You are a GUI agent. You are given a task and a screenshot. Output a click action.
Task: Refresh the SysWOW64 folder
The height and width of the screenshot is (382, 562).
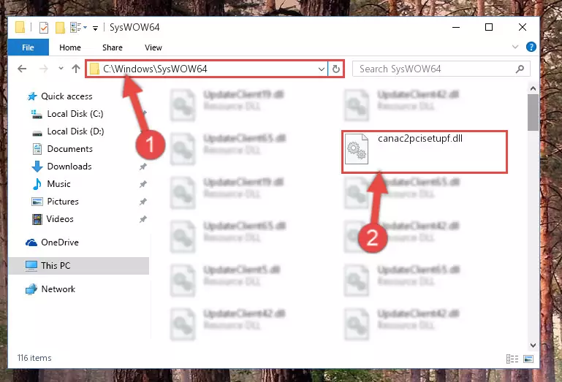(336, 69)
